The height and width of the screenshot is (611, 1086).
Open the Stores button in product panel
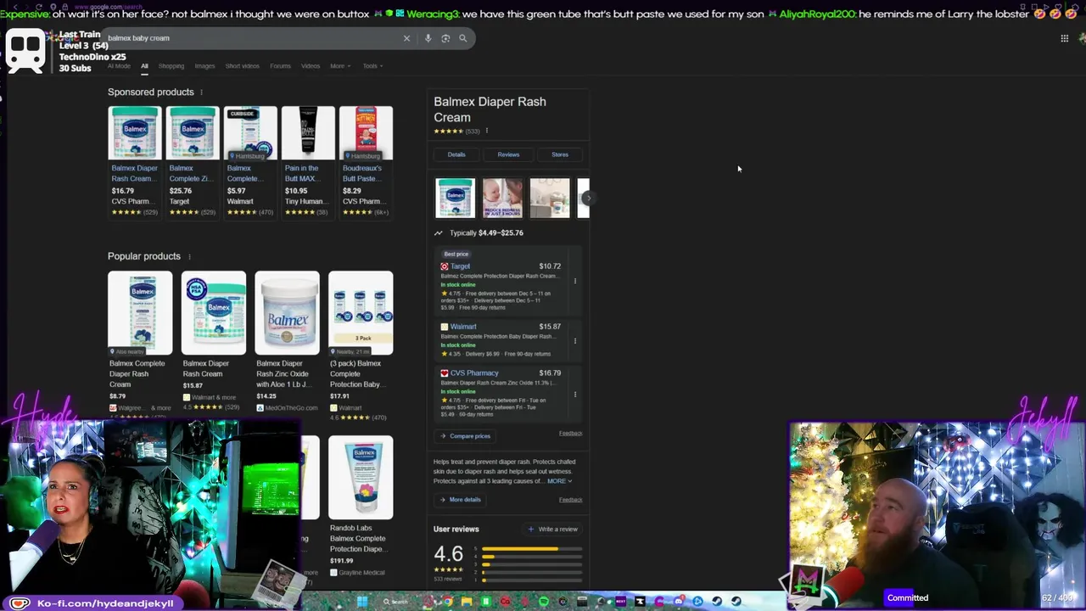pos(560,154)
